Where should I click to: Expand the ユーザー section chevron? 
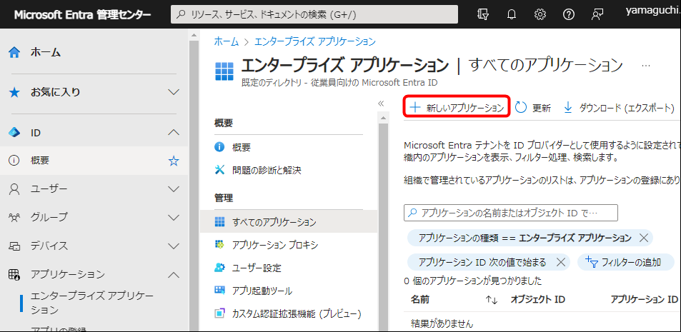coord(174,189)
